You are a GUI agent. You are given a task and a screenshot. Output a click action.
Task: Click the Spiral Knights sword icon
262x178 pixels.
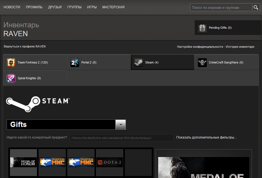pyautogui.click(x=11, y=78)
